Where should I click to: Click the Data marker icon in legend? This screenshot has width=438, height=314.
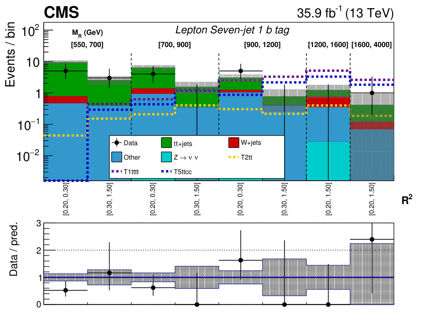point(116,143)
